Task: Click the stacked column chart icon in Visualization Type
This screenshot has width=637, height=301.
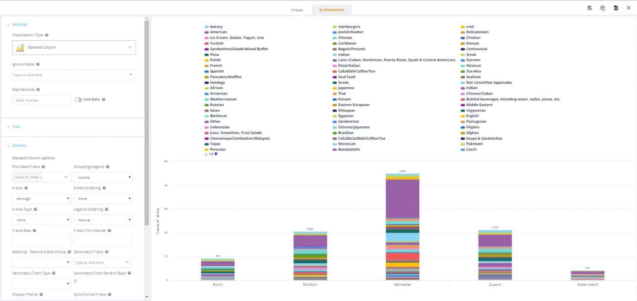Action: click(x=20, y=48)
